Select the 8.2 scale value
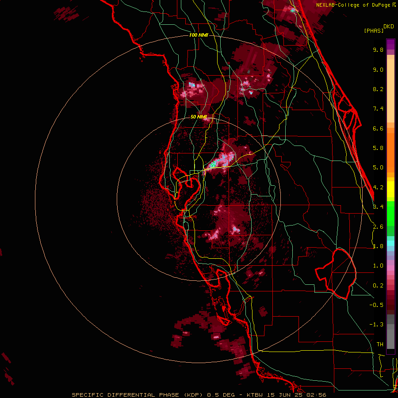Screen dimensions: 398x398 pyautogui.click(x=378, y=89)
